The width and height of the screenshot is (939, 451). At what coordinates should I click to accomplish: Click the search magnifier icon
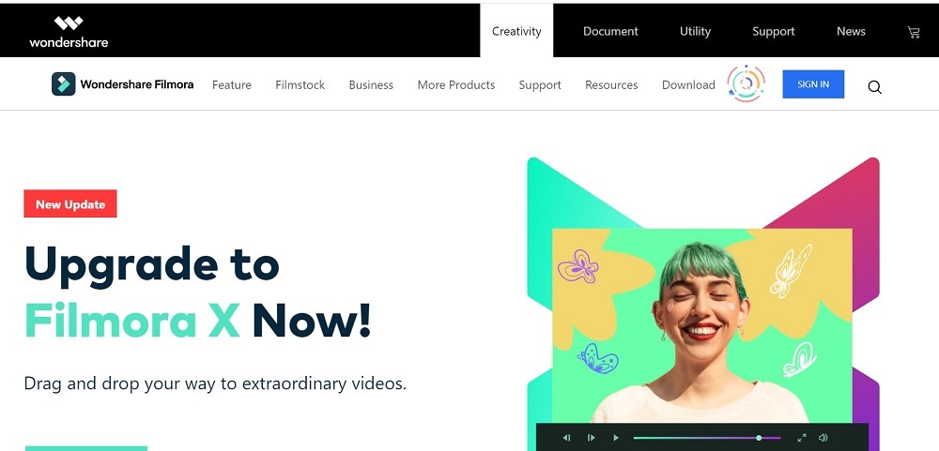point(874,87)
